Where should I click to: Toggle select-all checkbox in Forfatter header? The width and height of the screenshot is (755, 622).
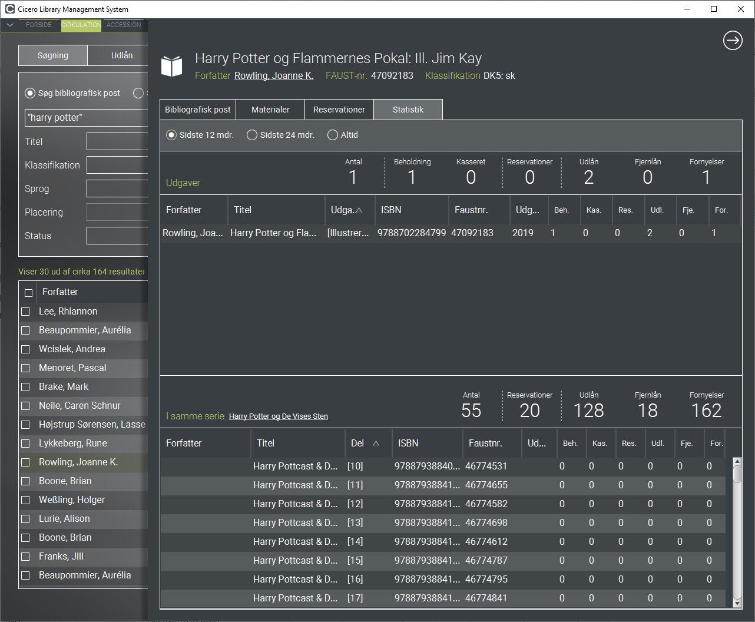pyautogui.click(x=28, y=293)
